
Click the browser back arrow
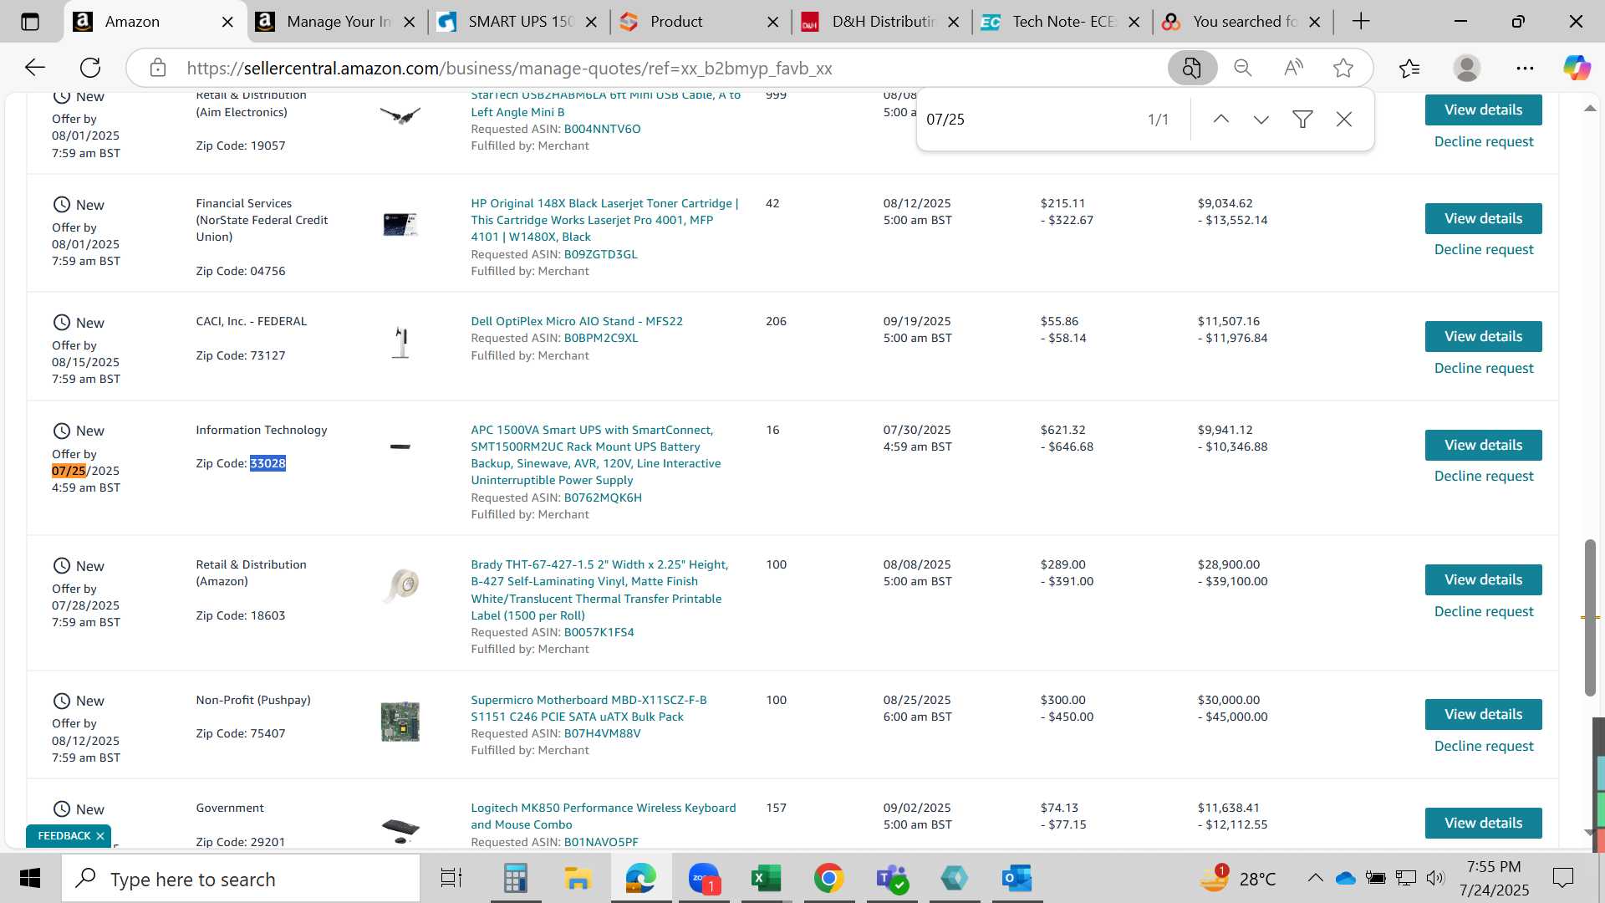34,68
